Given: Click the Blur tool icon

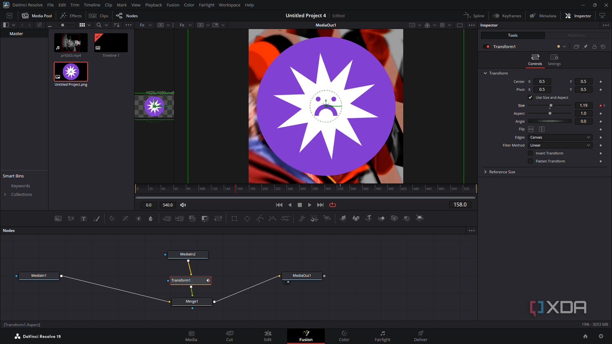Looking at the screenshot, I should pos(151,218).
